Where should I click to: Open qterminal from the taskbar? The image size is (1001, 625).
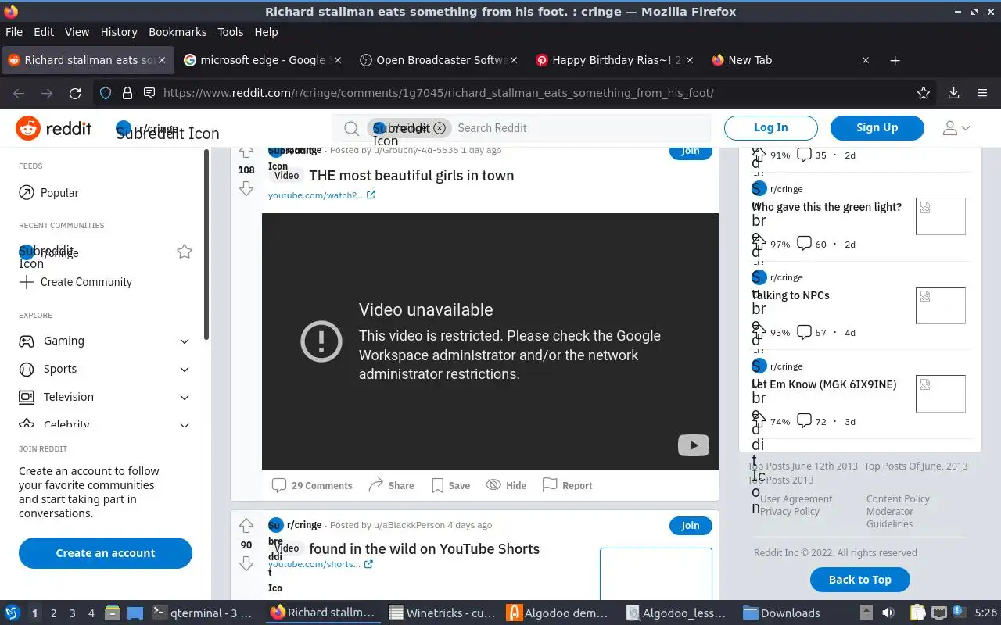point(203,613)
